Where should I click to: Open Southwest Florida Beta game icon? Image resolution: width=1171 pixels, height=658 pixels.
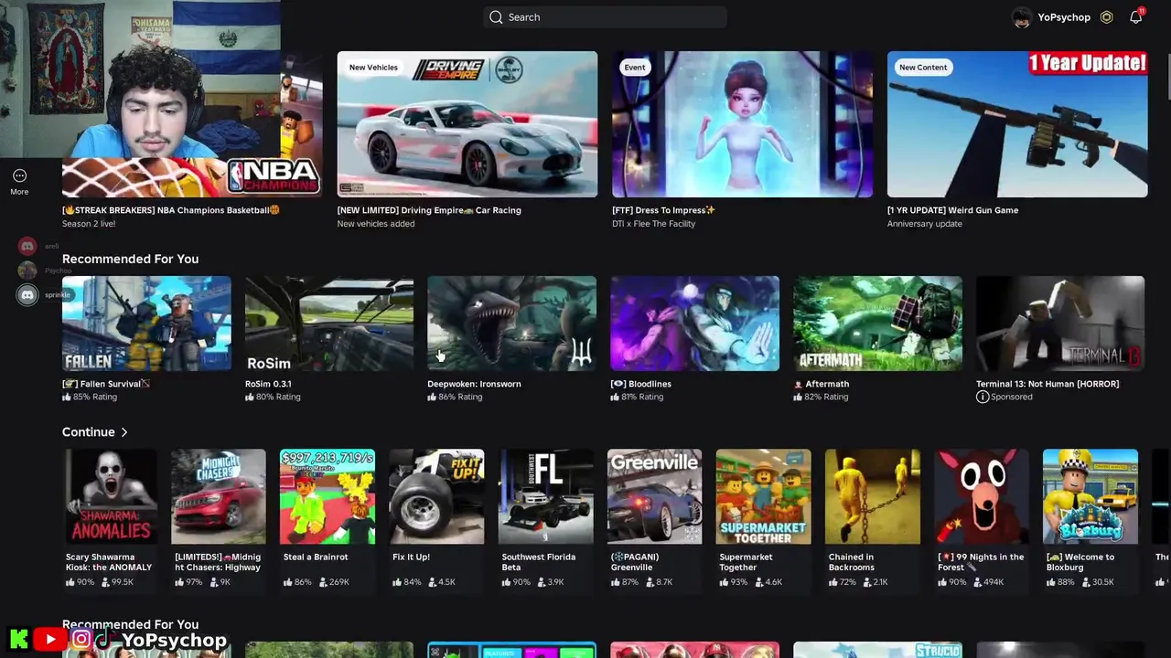[x=545, y=496]
